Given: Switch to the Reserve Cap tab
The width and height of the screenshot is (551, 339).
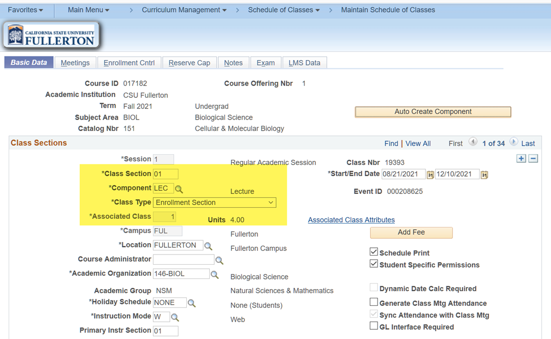Looking at the screenshot, I should pos(189,63).
